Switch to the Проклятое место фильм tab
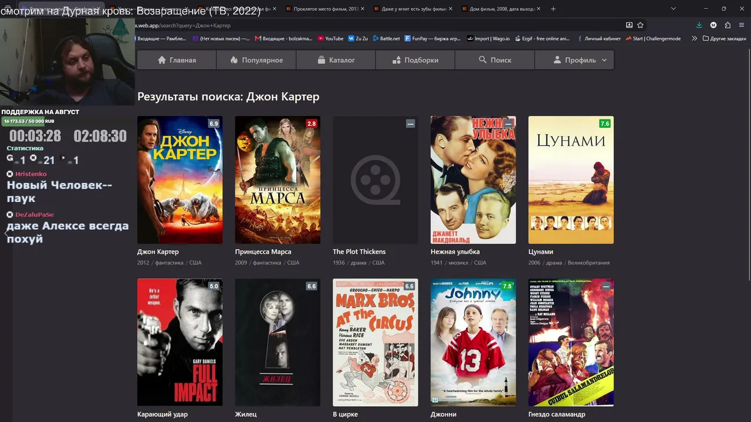Image resolution: width=751 pixels, height=422 pixels. coord(325,9)
